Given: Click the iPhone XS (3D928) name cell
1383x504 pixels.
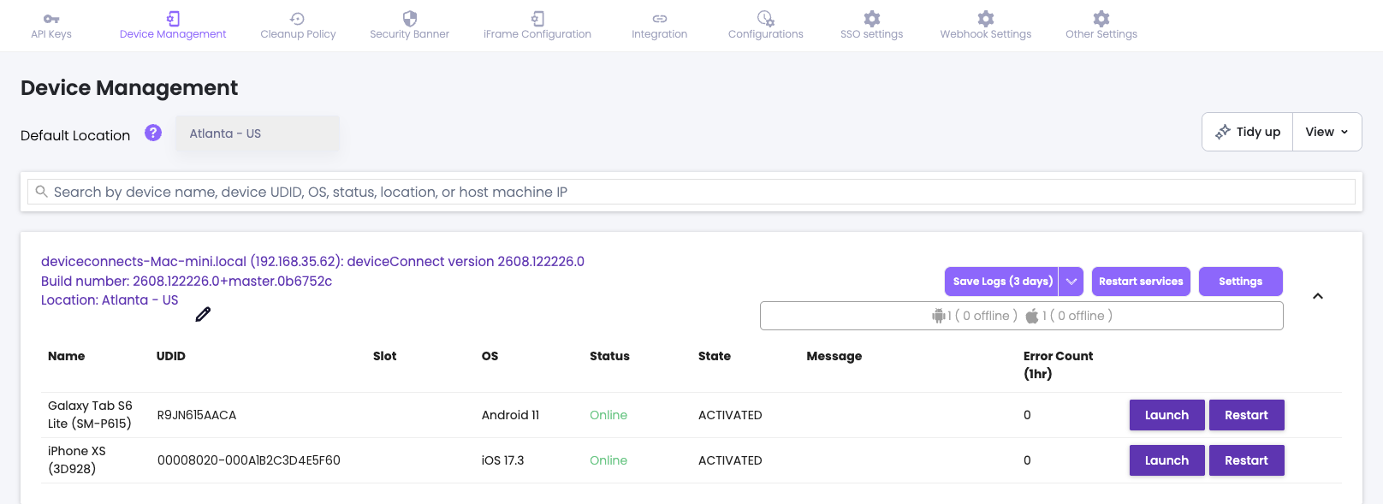Looking at the screenshot, I should tap(77, 460).
